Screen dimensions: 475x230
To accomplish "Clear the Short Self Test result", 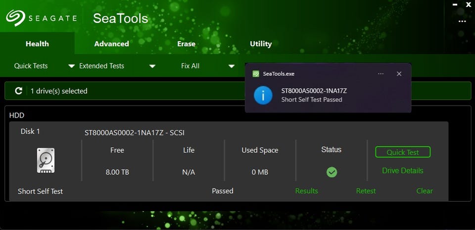I will click(425, 191).
